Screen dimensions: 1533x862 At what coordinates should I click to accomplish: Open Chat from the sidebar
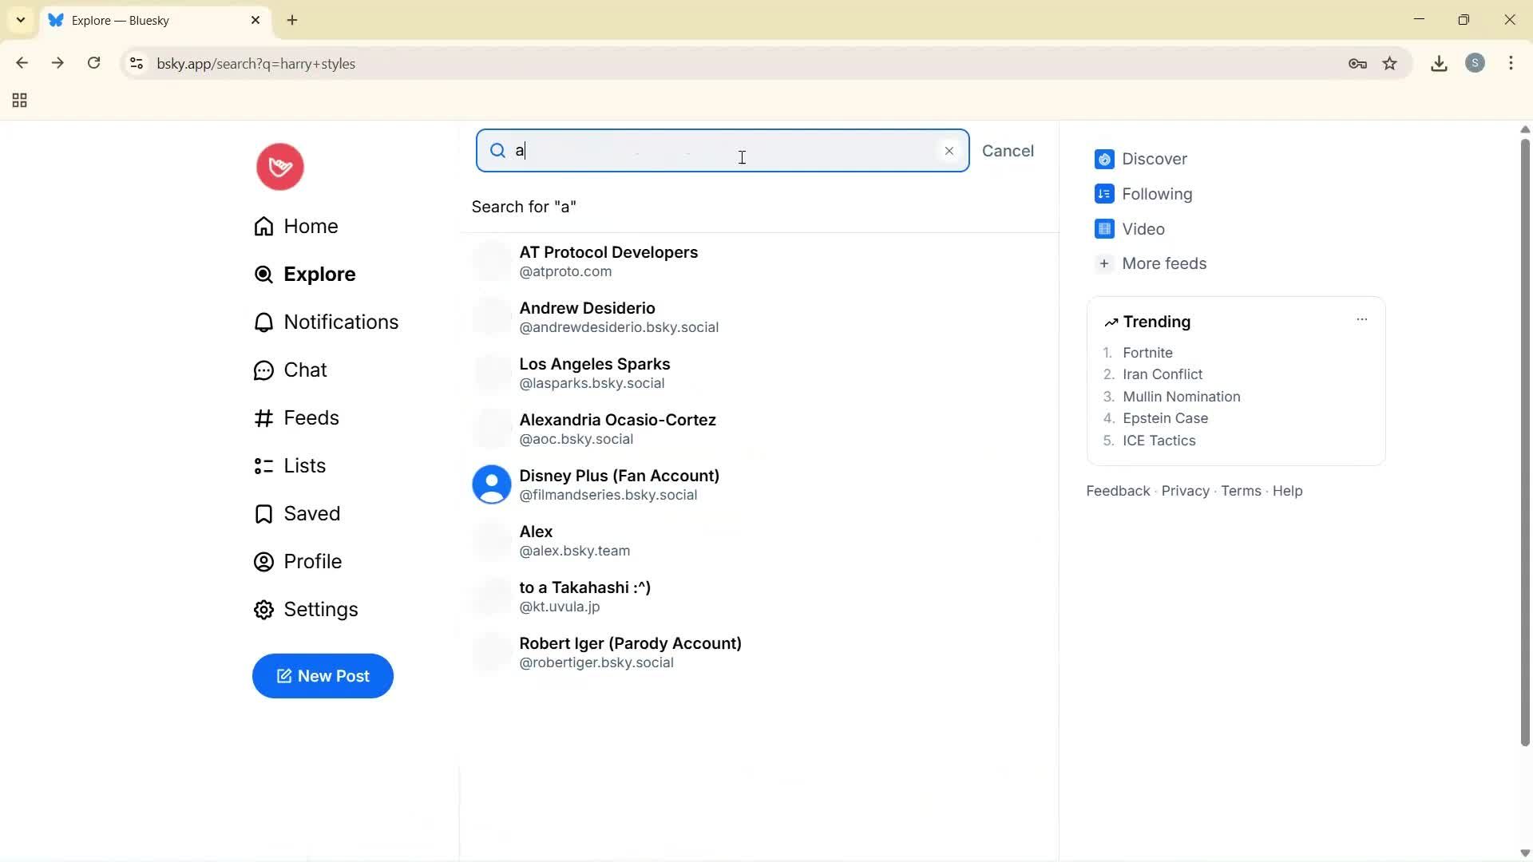pyautogui.click(x=305, y=370)
